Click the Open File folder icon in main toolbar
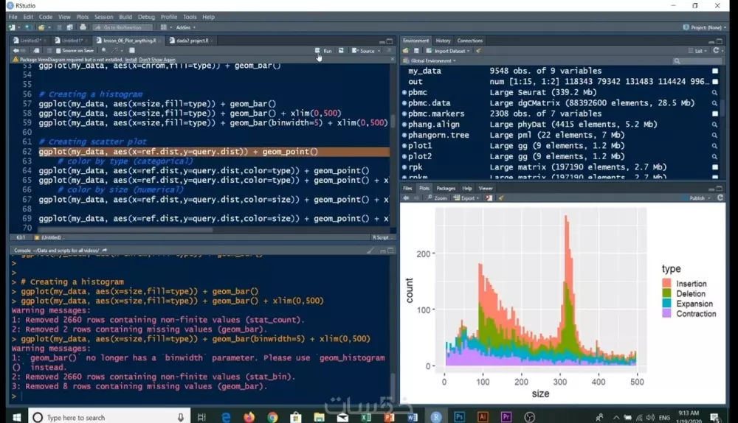738x423 pixels. [x=41, y=27]
